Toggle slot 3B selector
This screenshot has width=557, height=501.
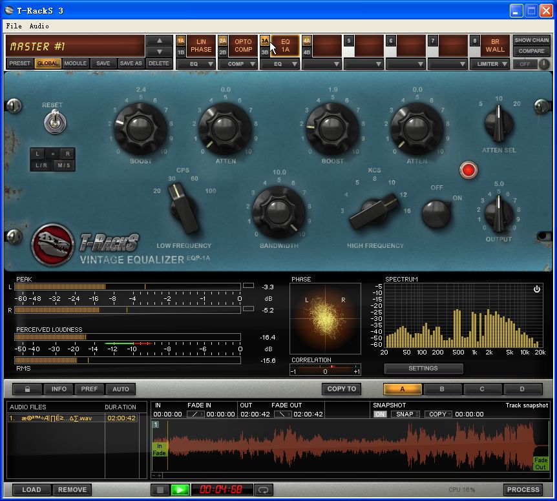point(265,52)
